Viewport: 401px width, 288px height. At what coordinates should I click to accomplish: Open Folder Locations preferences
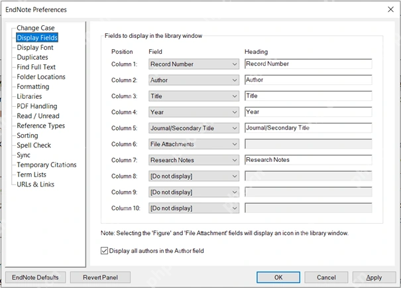pos(41,76)
